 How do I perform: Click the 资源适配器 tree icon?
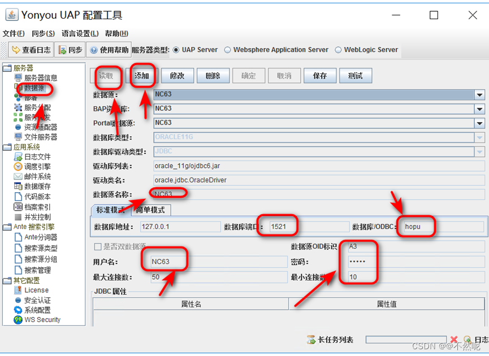pyautogui.click(x=18, y=127)
